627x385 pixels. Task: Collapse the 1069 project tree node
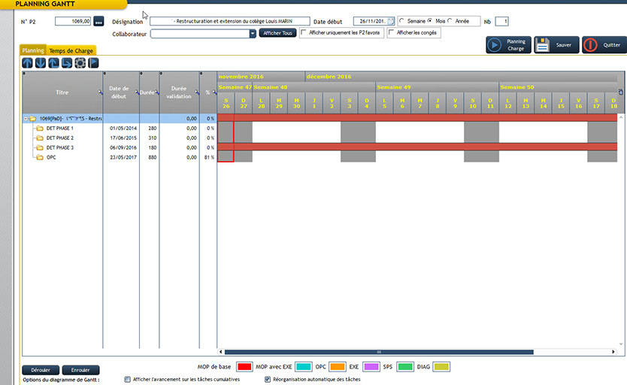coord(26,119)
